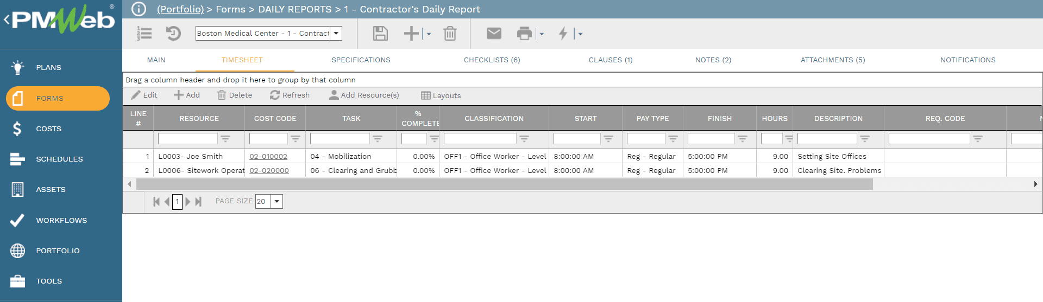Viewport: 1043px width, 302px height.
Task: Click the email envelope icon
Action: pyautogui.click(x=494, y=34)
